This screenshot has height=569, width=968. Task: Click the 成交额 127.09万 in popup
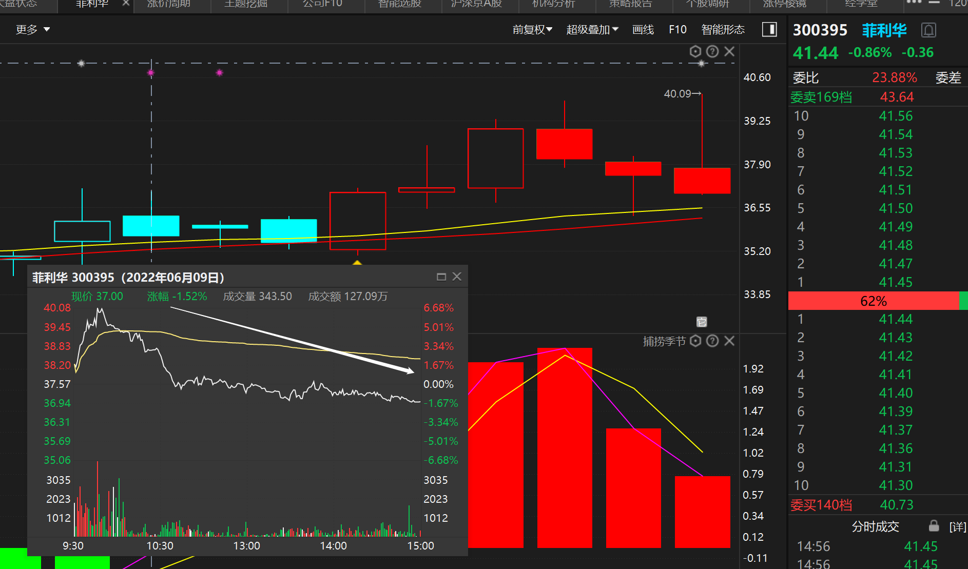pos(347,297)
